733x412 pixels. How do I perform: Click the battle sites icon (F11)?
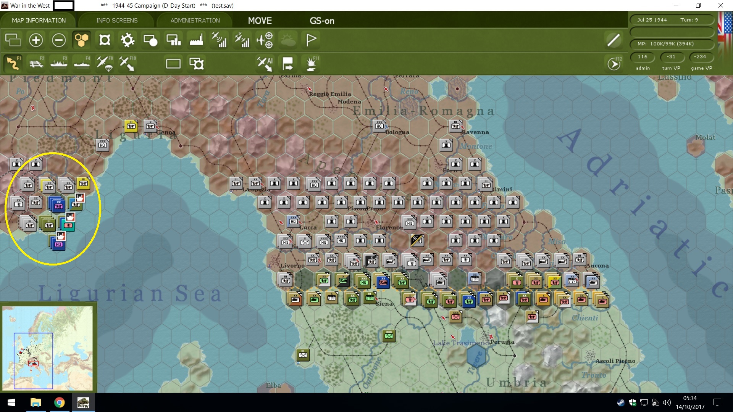311,63
